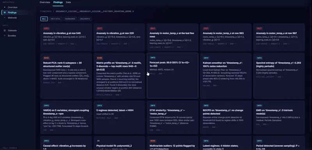
Task: Open card Anomaly in motor_temp_c at row 993
Action: point(226,37)
